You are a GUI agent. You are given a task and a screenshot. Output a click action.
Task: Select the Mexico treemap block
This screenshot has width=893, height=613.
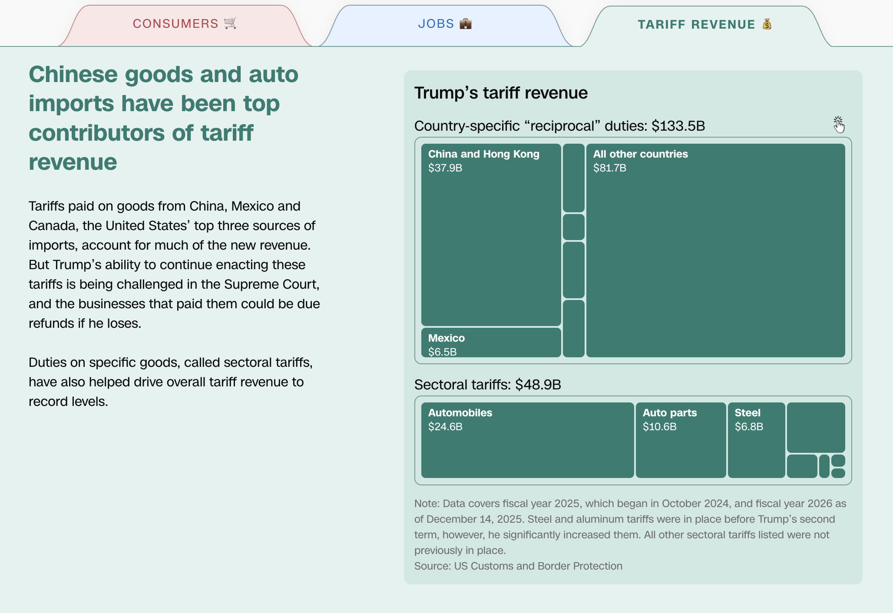tap(491, 343)
